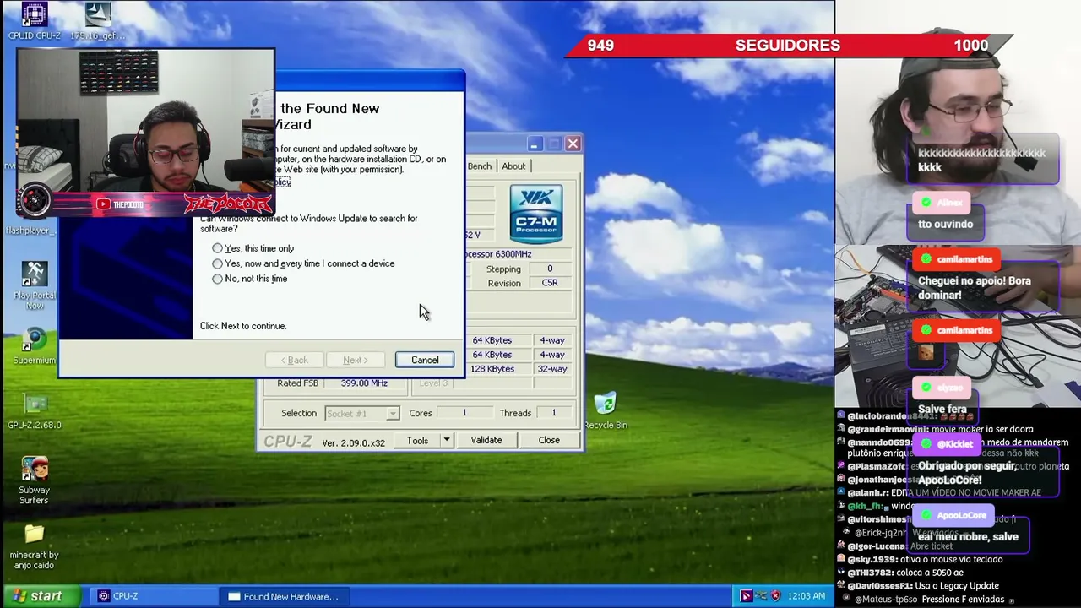Click the purple square system tray icon
The image size is (1081, 608).
pyautogui.click(x=747, y=596)
